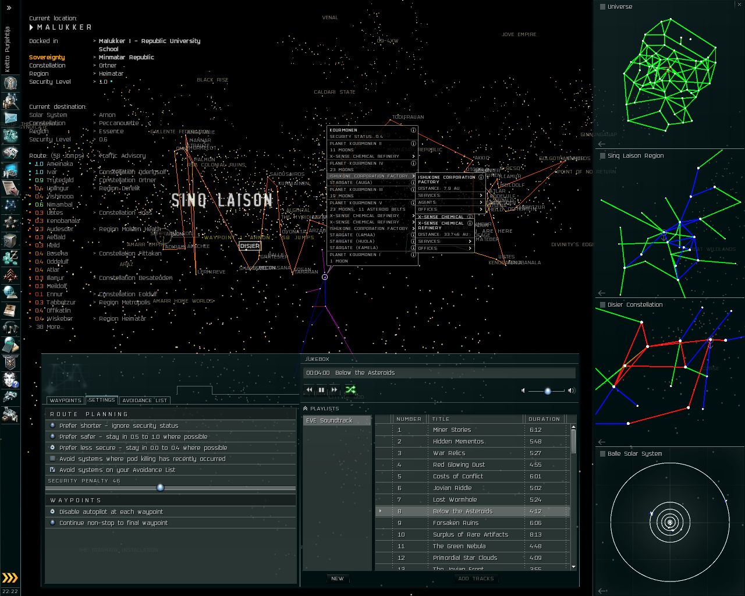Click yellow arrows icon at sidebar bottom

pos(10,578)
